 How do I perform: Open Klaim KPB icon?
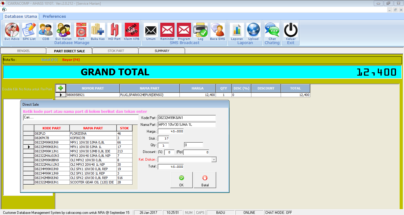pos(132,31)
